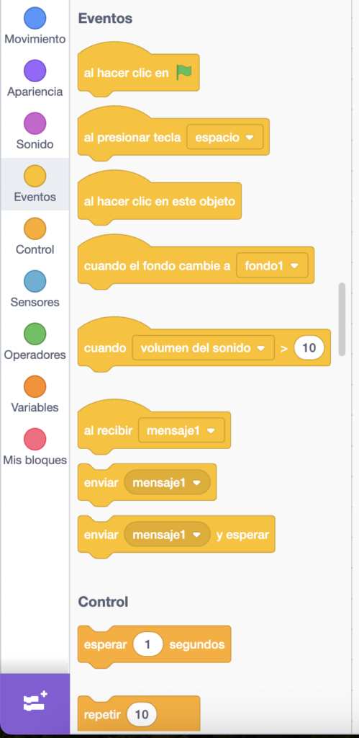Click the green flag on the hat block
The image size is (359, 738).
183,73
